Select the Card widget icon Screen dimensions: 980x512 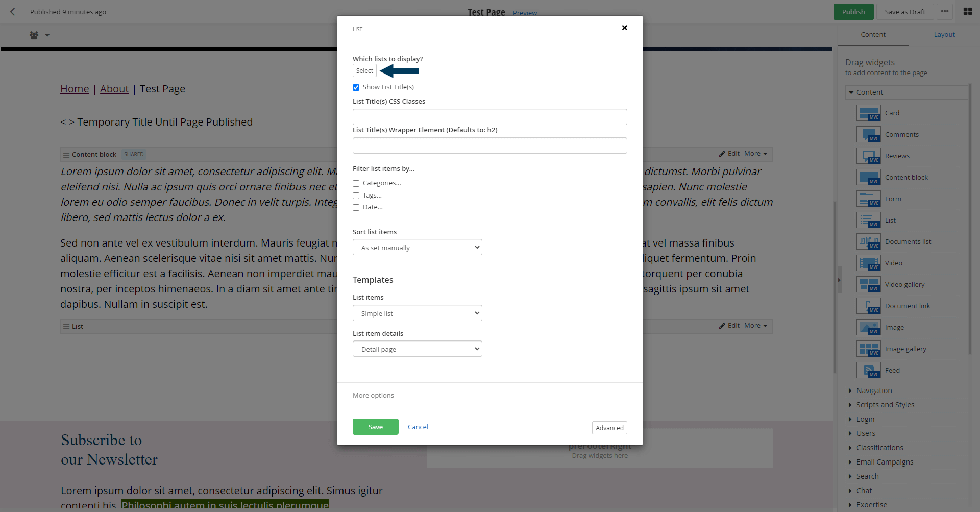868,113
